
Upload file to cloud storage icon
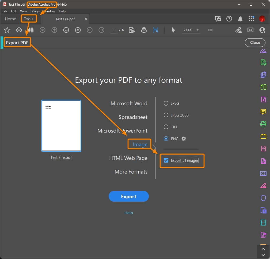point(19,30)
